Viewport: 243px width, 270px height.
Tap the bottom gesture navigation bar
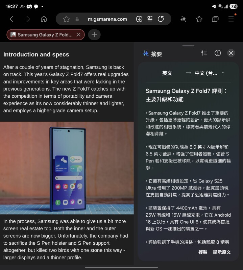121,267
